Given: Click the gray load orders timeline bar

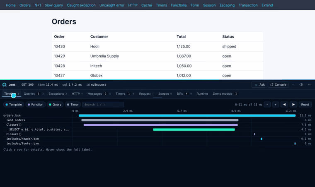Looking at the screenshot, I should click(x=160, y=120).
